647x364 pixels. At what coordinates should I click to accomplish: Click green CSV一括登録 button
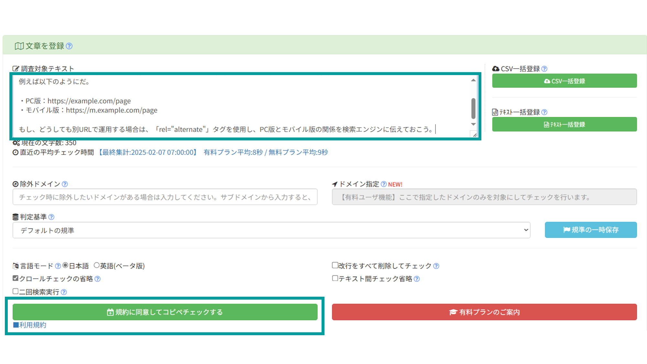(x=565, y=81)
